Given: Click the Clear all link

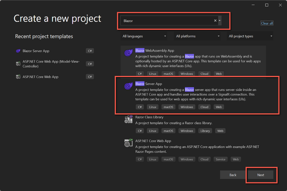Looking at the screenshot, I should coord(267,23).
